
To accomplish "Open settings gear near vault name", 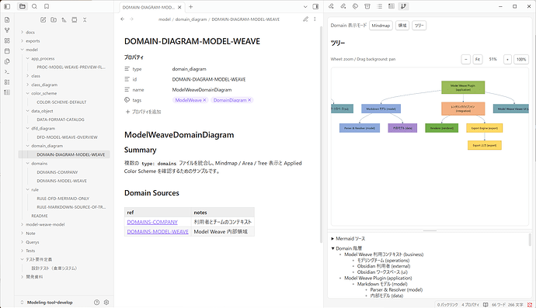I will click(106, 303).
